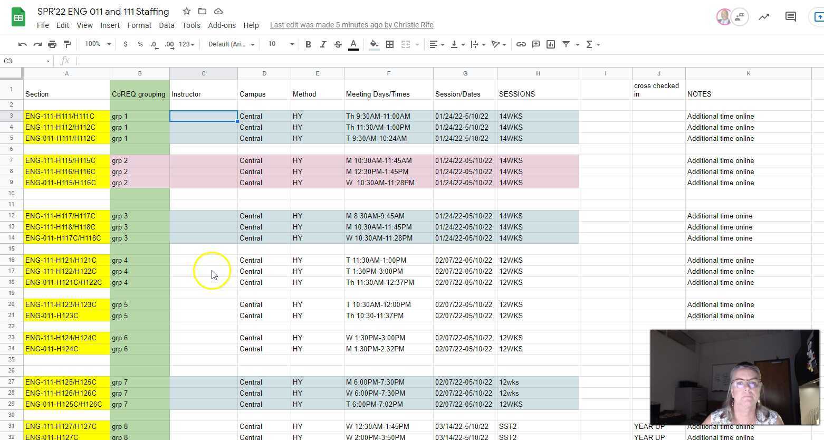Apply borders to the selection

(390, 44)
